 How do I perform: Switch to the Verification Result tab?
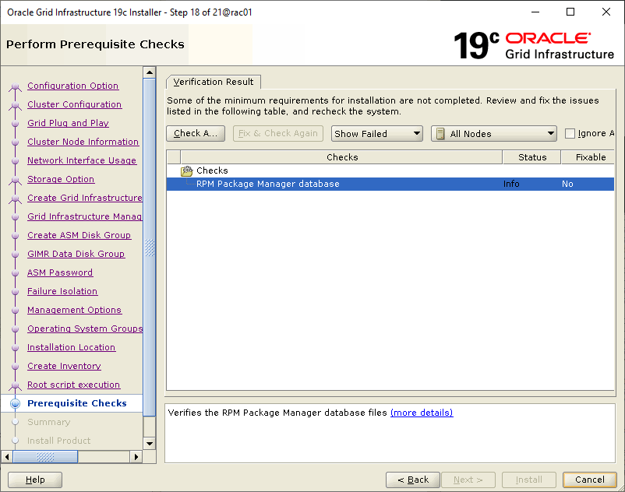pyautogui.click(x=214, y=82)
